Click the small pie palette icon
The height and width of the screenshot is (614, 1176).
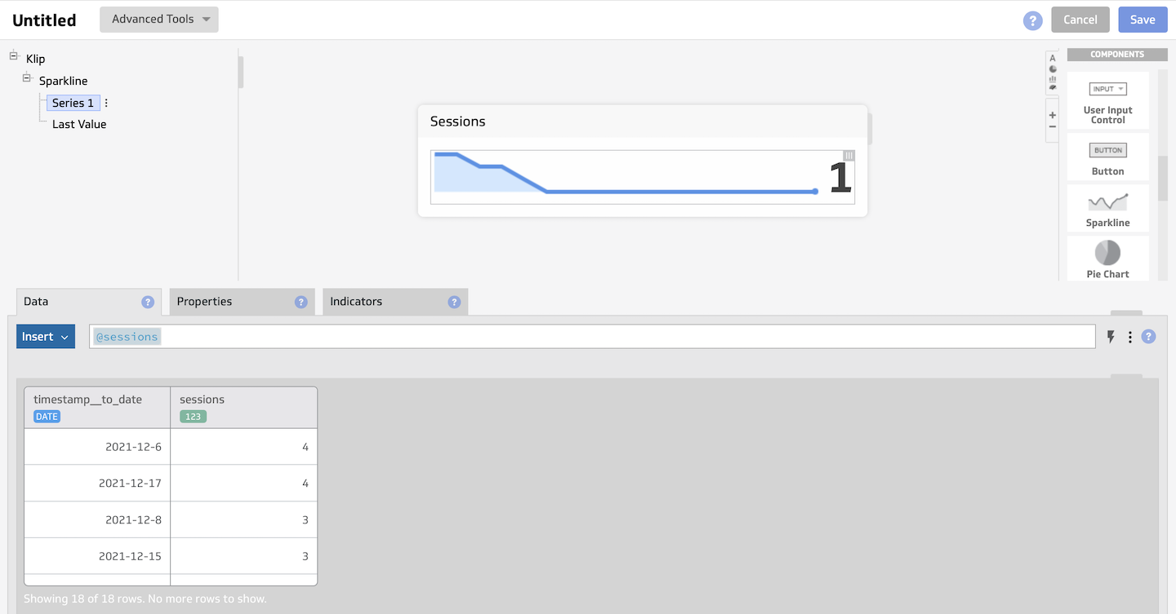point(1052,68)
